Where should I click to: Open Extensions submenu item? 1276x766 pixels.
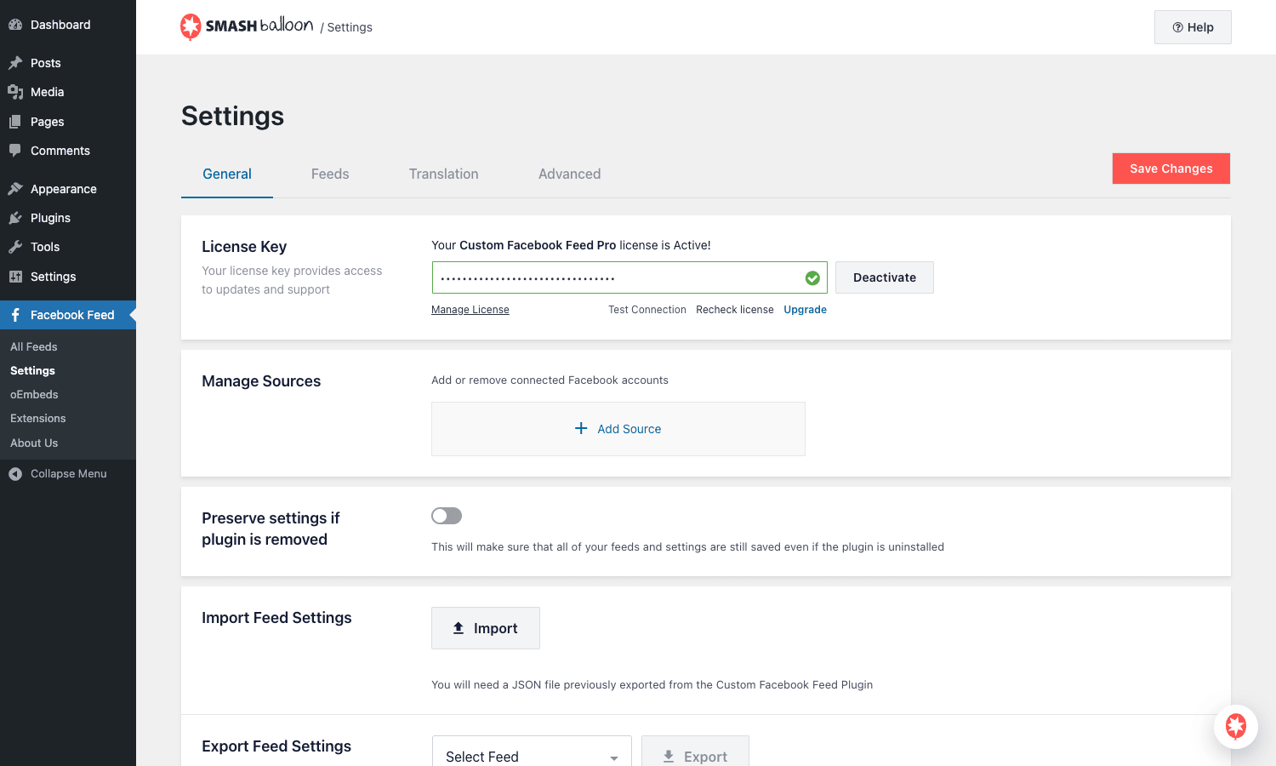pyautogui.click(x=37, y=418)
